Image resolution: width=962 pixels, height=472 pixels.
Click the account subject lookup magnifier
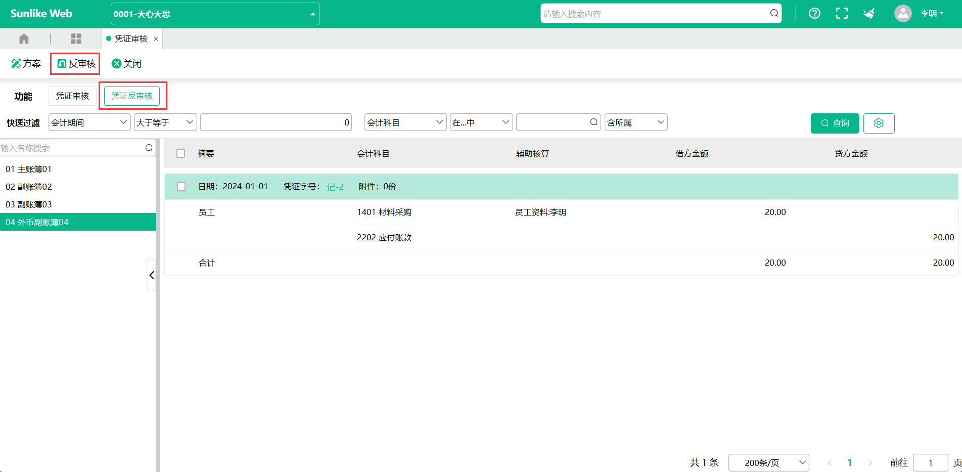[594, 122]
